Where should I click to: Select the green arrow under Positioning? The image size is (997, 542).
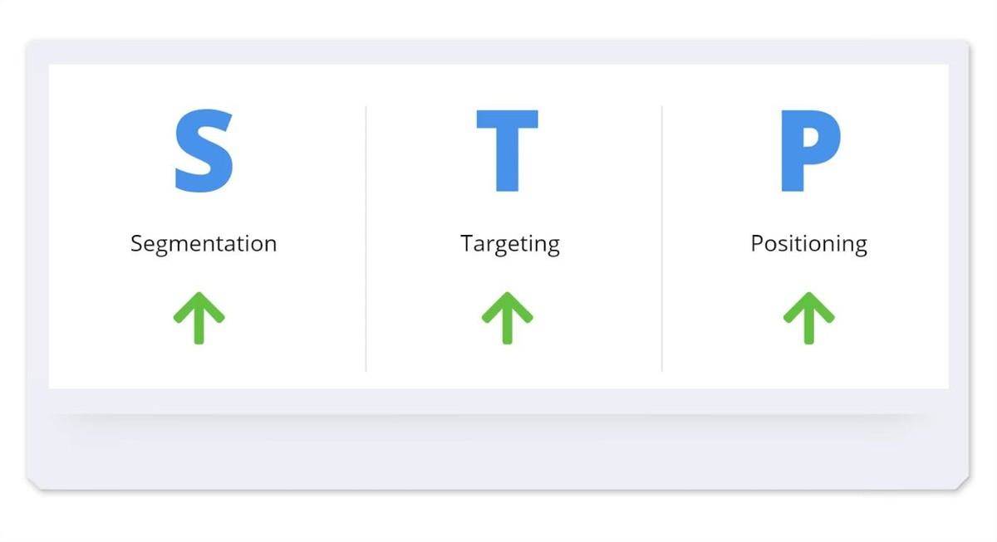pyautogui.click(x=809, y=318)
